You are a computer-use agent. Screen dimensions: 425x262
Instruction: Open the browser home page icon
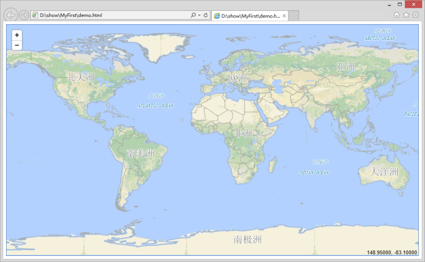pyautogui.click(x=397, y=15)
